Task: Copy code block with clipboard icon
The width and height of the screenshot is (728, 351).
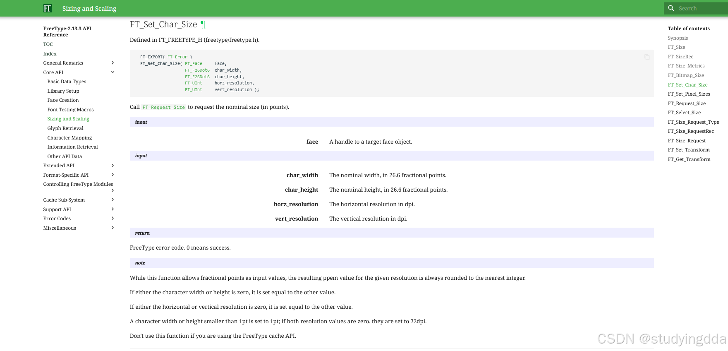Action: (647, 57)
